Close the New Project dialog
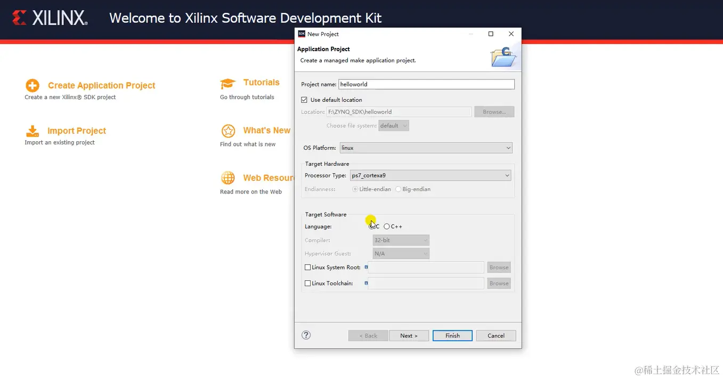This screenshot has width=723, height=379. (x=511, y=34)
